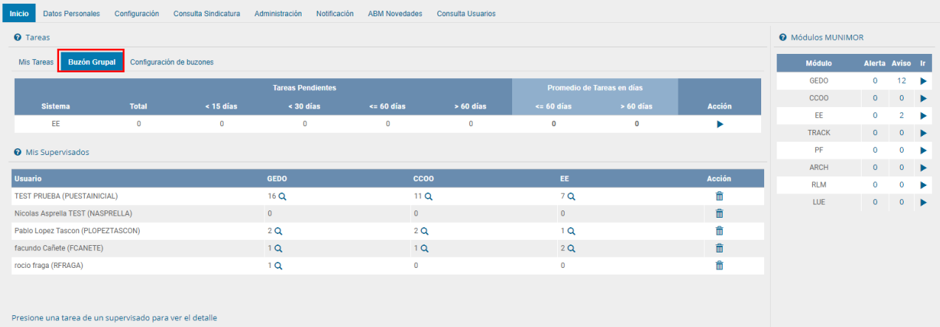
Task: Open Configuración de buzones tab
Action: pyautogui.click(x=171, y=62)
